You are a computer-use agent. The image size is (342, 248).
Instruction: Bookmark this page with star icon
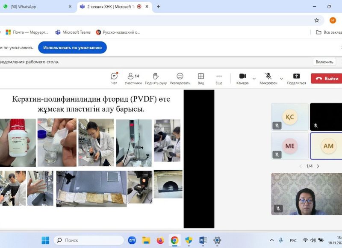[x=317, y=20]
